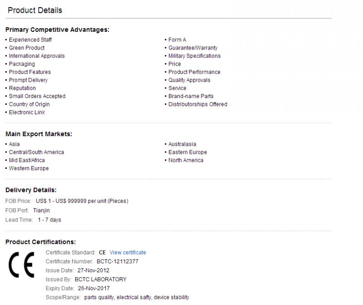Viewport: 363px width, 305px height.
Task: Click the Experienced Staff list item
Action: pyautogui.click(x=30, y=40)
